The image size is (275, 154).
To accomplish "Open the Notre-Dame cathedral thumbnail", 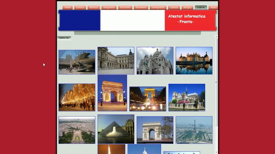I will 187,97.
